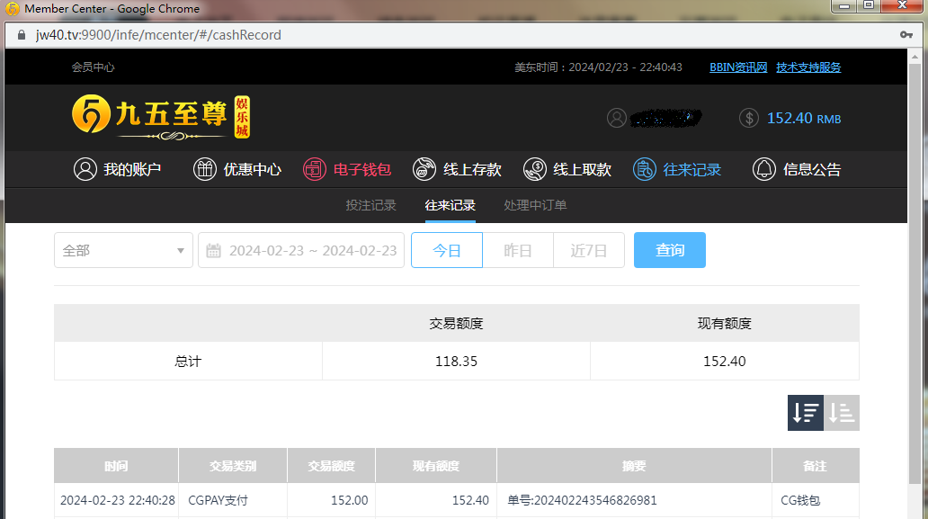928x519 pixels.
Task: Click the 会员中心 header text
Action: (93, 67)
